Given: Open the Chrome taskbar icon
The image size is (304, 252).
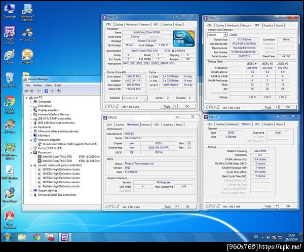Looking at the screenshot, I should [x=36, y=237].
